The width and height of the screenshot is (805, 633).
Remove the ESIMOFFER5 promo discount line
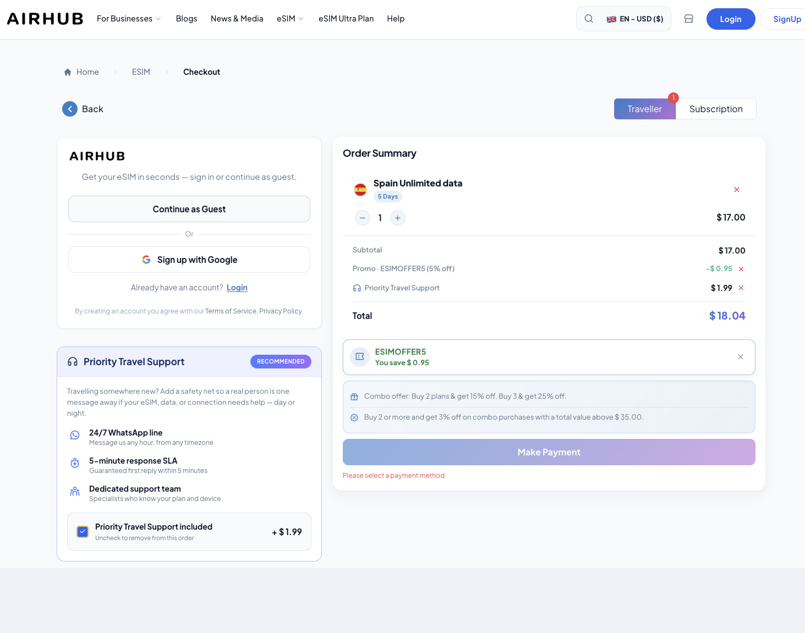point(741,269)
